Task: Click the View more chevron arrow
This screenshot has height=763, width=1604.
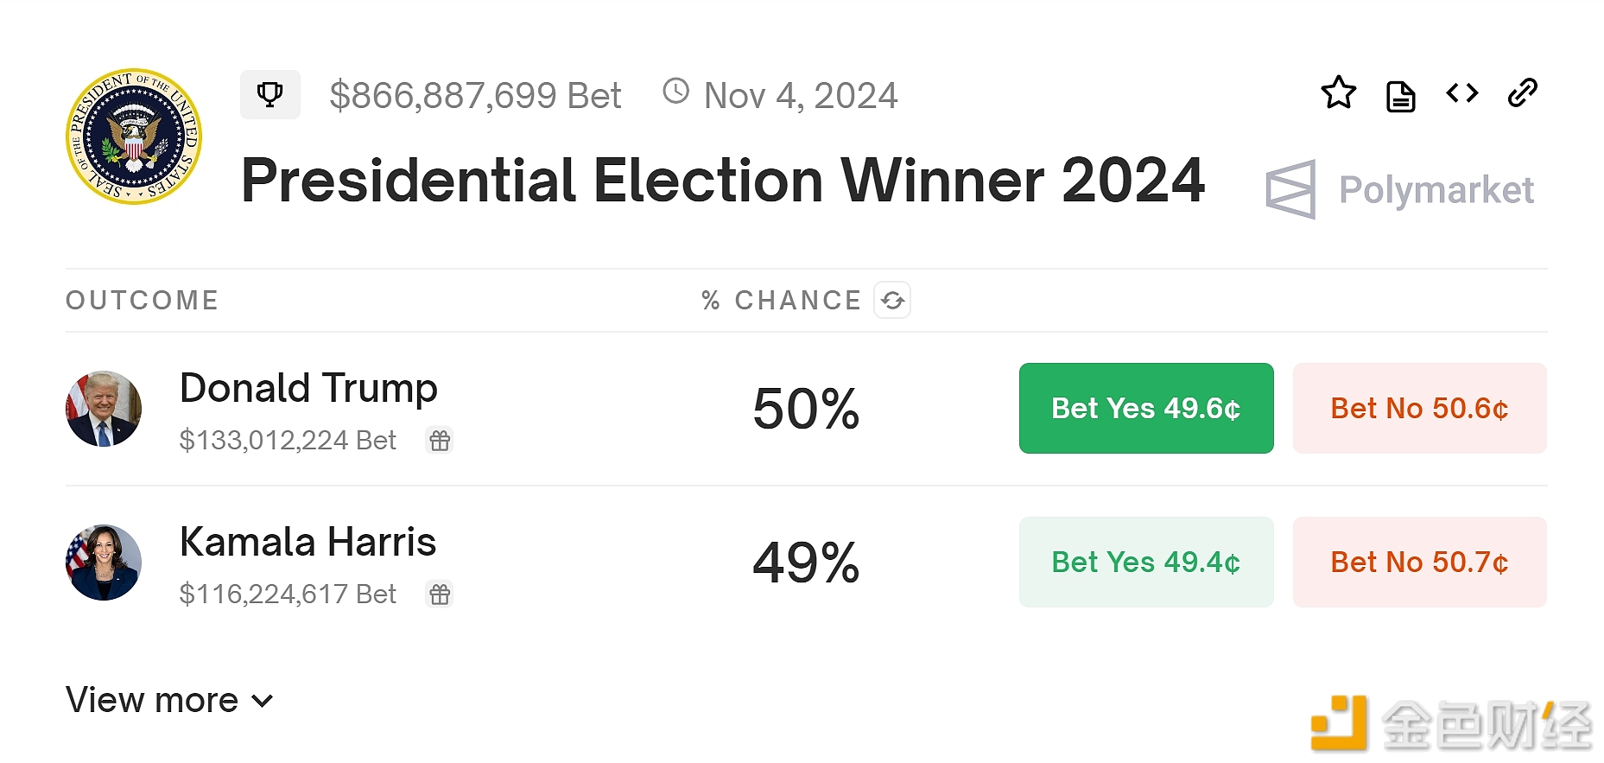Action: pos(263,701)
